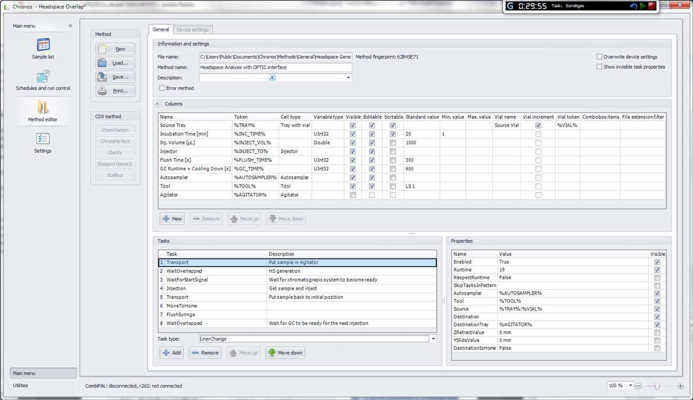Click the Load method button
The height and width of the screenshot is (400, 693).
pos(115,63)
